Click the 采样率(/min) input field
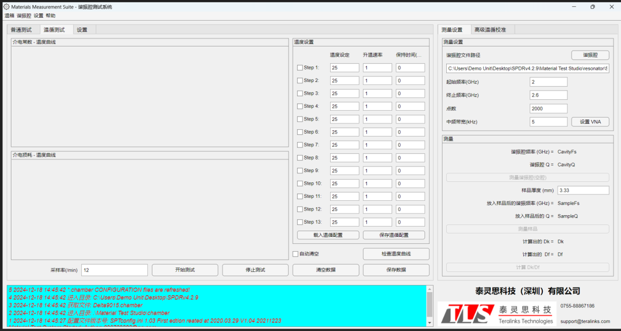Viewport: 621px width, 331px height. pyautogui.click(x=114, y=270)
